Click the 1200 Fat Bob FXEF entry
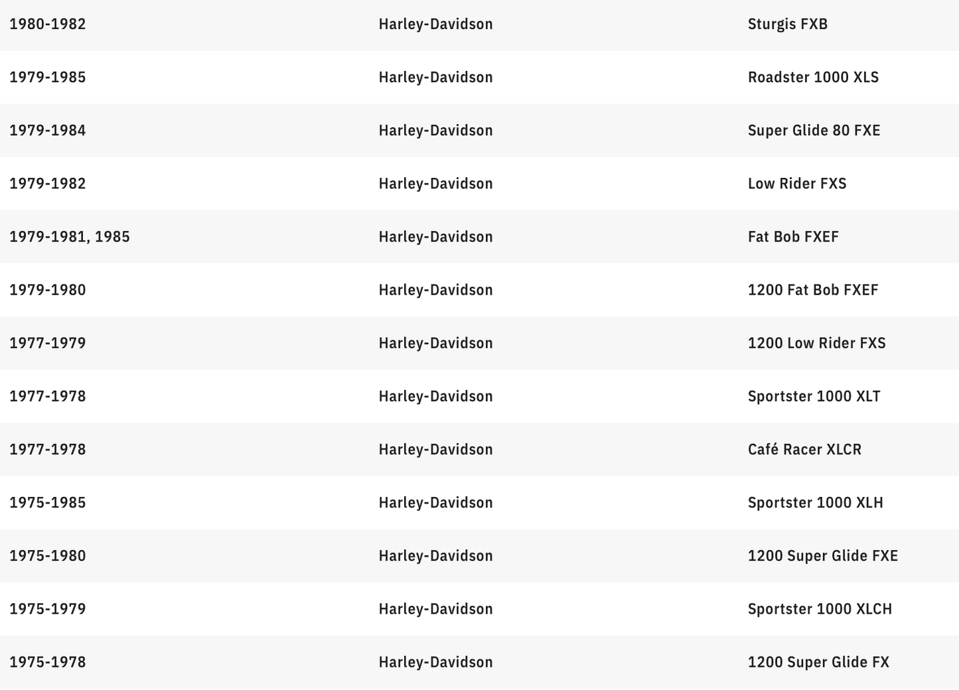959x690 pixels. (x=813, y=290)
